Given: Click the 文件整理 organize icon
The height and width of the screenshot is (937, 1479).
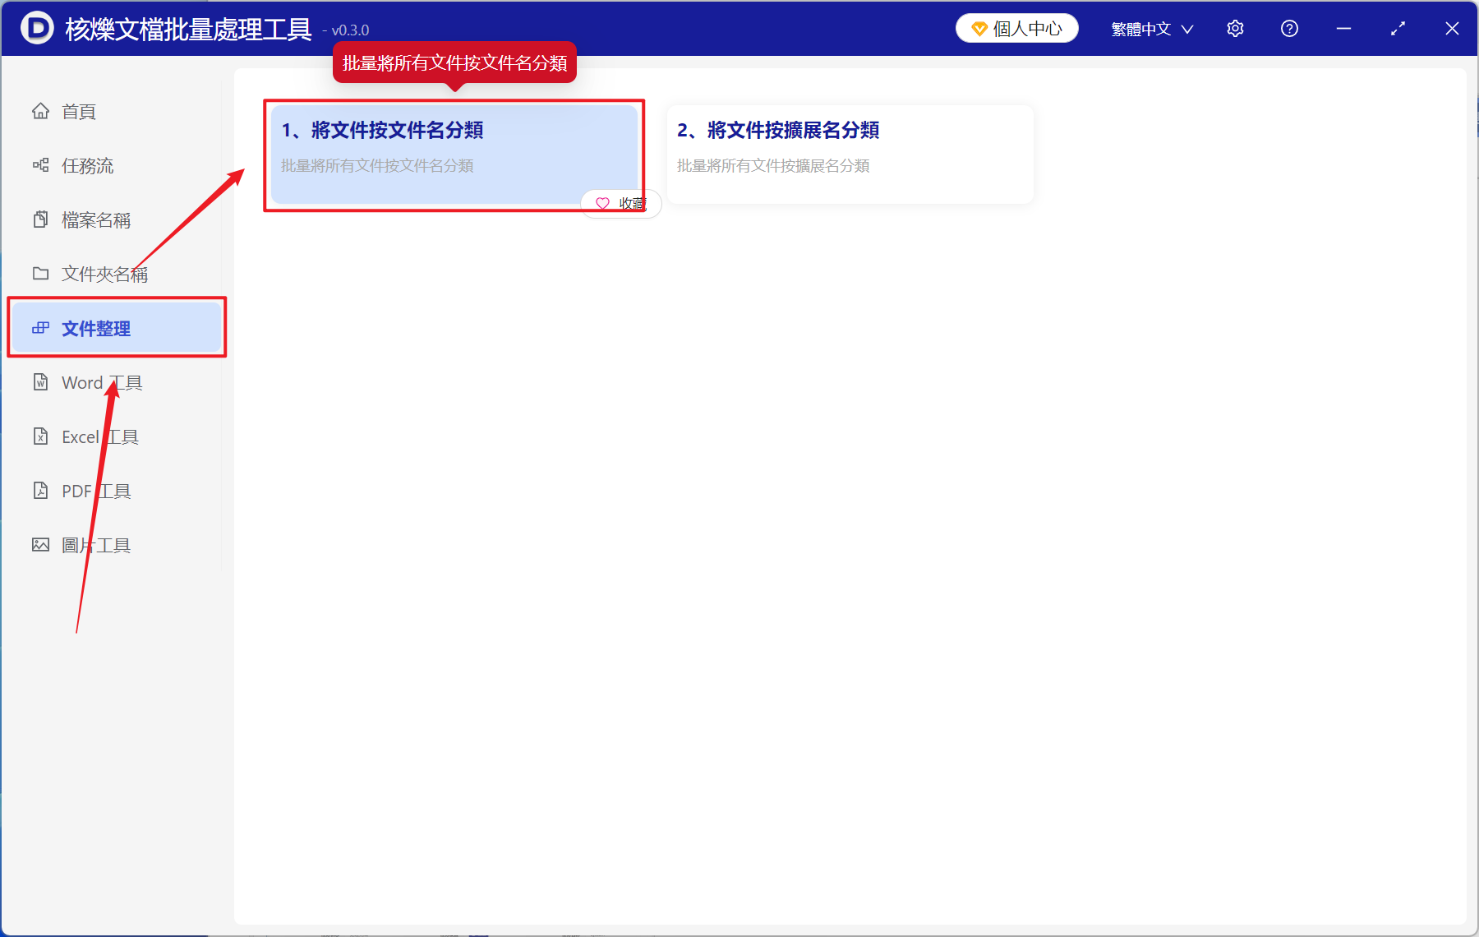Looking at the screenshot, I should point(40,328).
